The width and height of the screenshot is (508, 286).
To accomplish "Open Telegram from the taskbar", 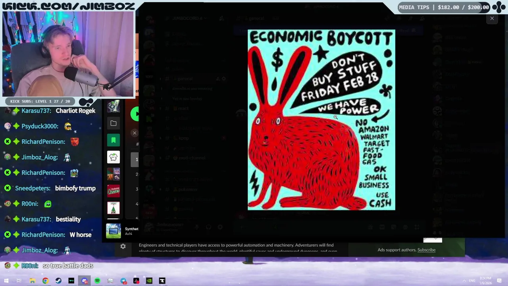I will [x=123, y=281].
